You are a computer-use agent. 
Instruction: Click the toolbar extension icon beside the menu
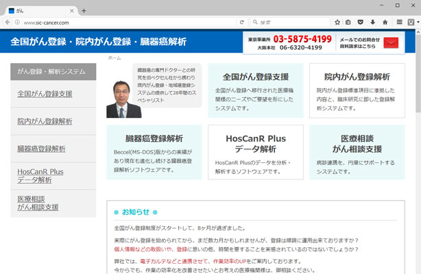(x=411, y=23)
